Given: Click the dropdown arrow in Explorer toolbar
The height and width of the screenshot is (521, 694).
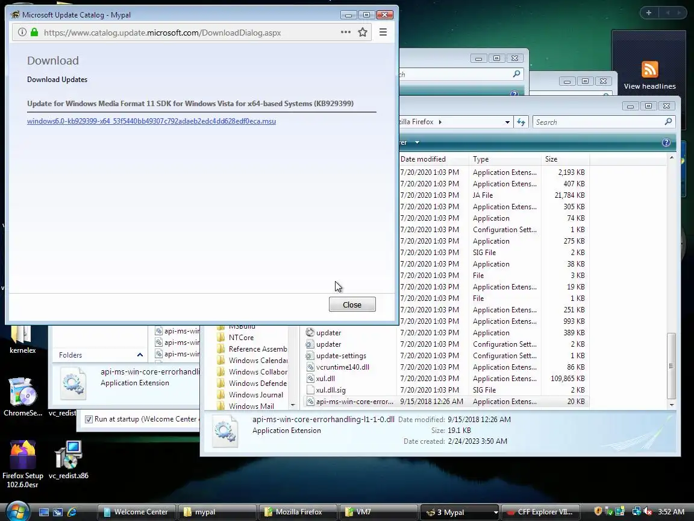Looking at the screenshot, I should pyautogui.click(x=417, y=142).
